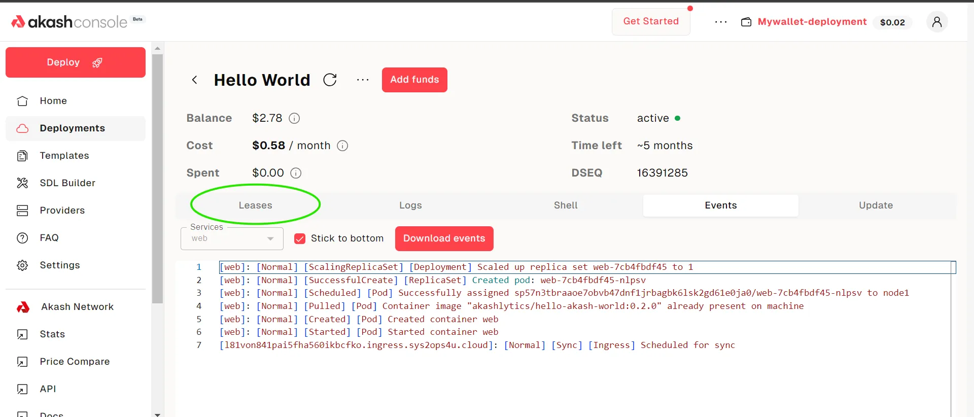
Task: Click the Akash console logo
Action: click(69, 22)
